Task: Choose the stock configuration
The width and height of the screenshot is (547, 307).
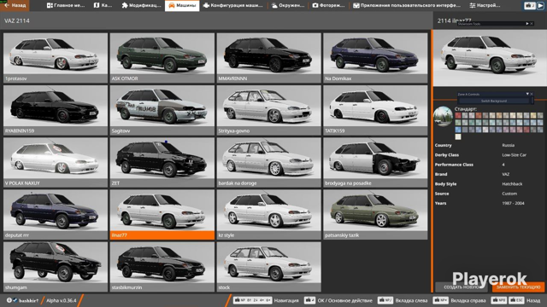Action: [269, 267]
